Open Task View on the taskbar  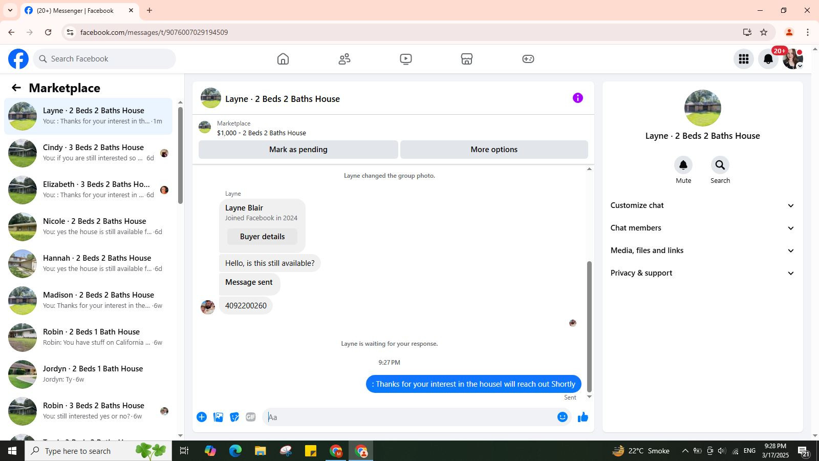184,451
